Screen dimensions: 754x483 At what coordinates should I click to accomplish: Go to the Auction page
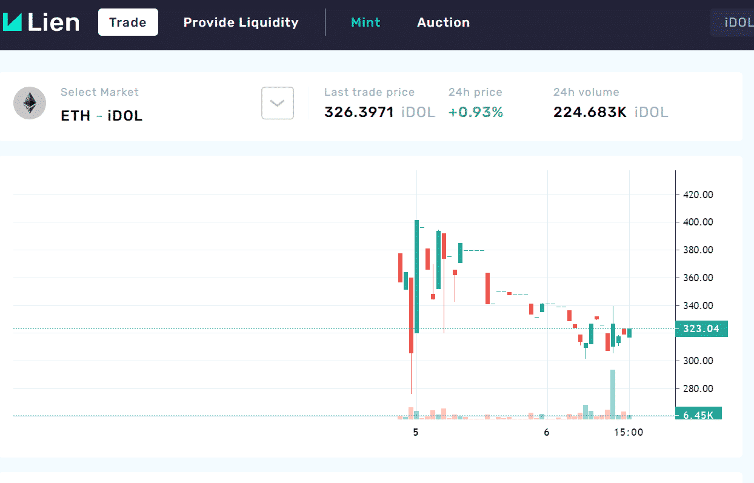click(x=443, y=22)
